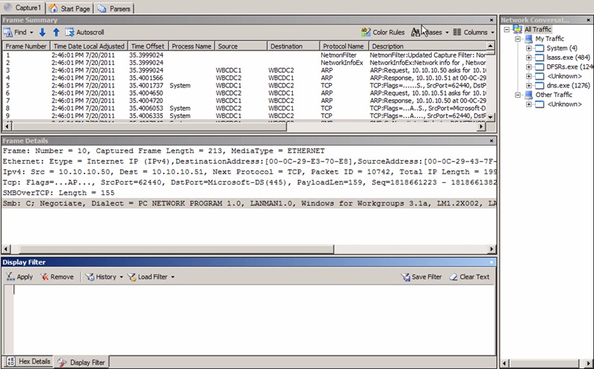Close the Frame Summary pane

tap(492, 20)
